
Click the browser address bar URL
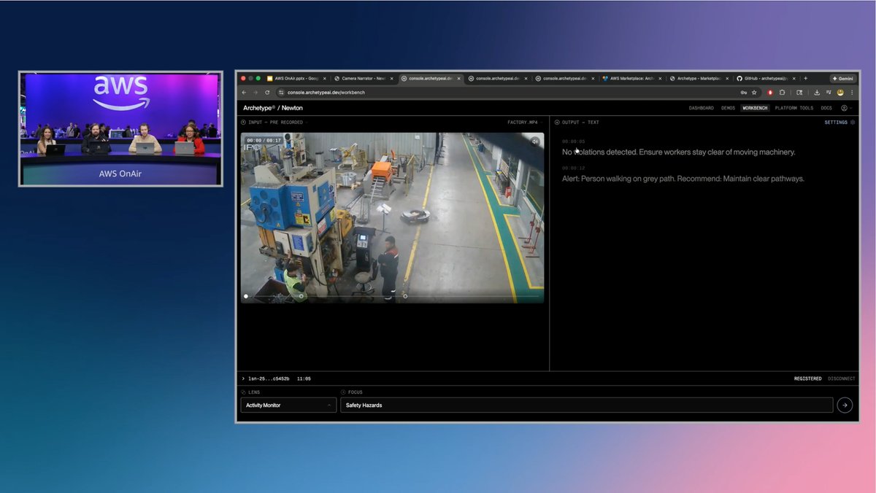(326, 93)
